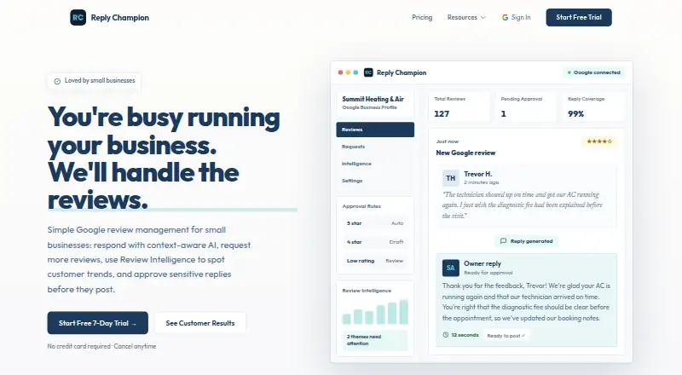Click the Pending Approval 1 card

[525, 107]
